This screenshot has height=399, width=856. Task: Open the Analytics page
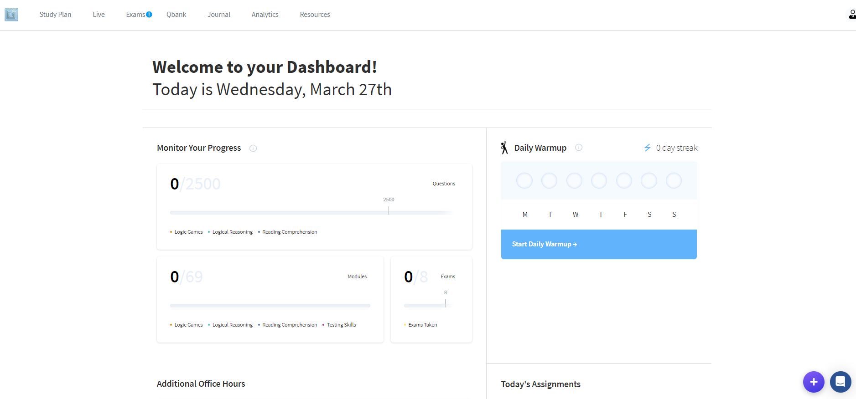tap(265, 15)
